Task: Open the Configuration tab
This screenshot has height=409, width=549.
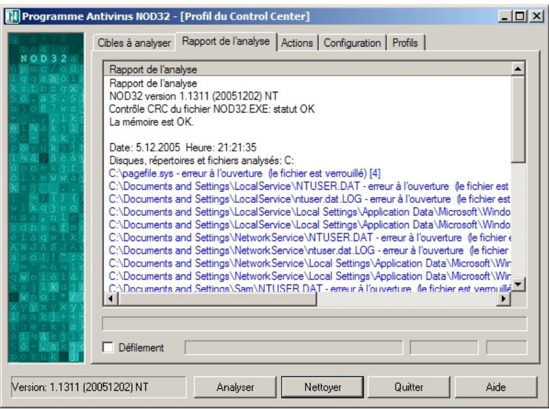Action: [x=352, y=43]
